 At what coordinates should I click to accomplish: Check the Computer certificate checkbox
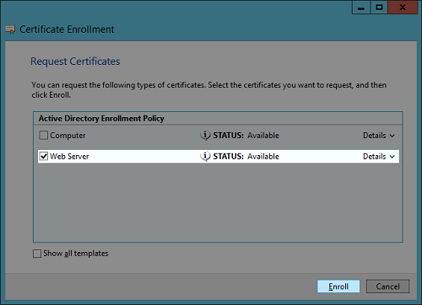[x=44, y=136]
